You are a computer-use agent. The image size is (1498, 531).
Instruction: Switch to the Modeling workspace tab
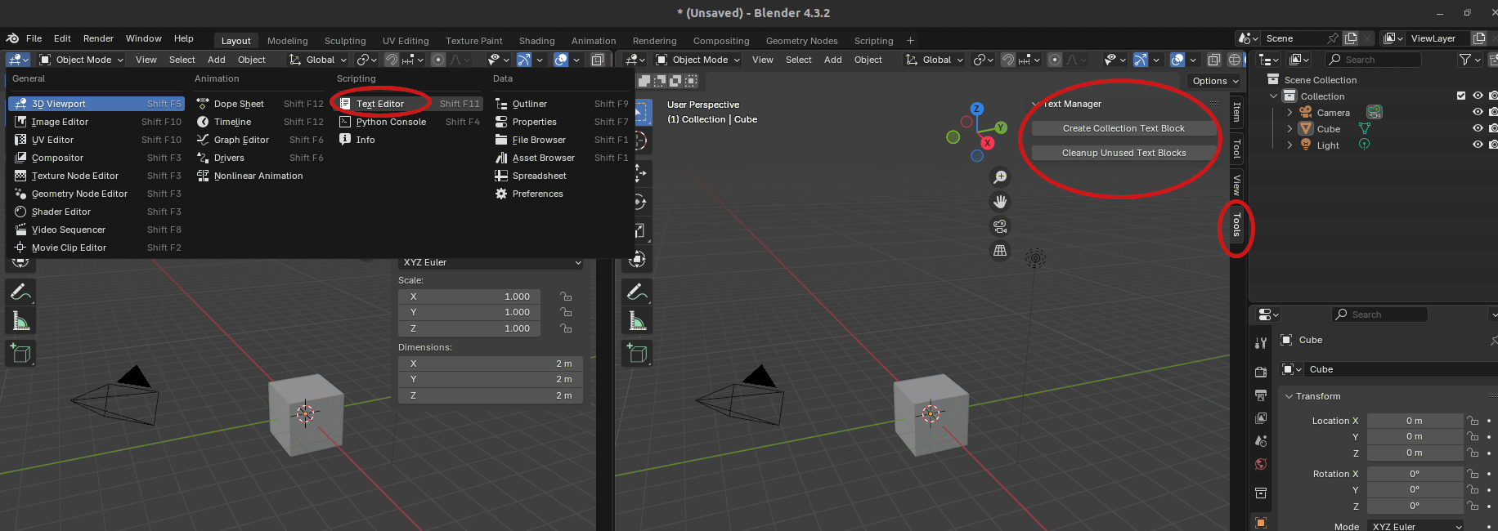pos(288,41)
